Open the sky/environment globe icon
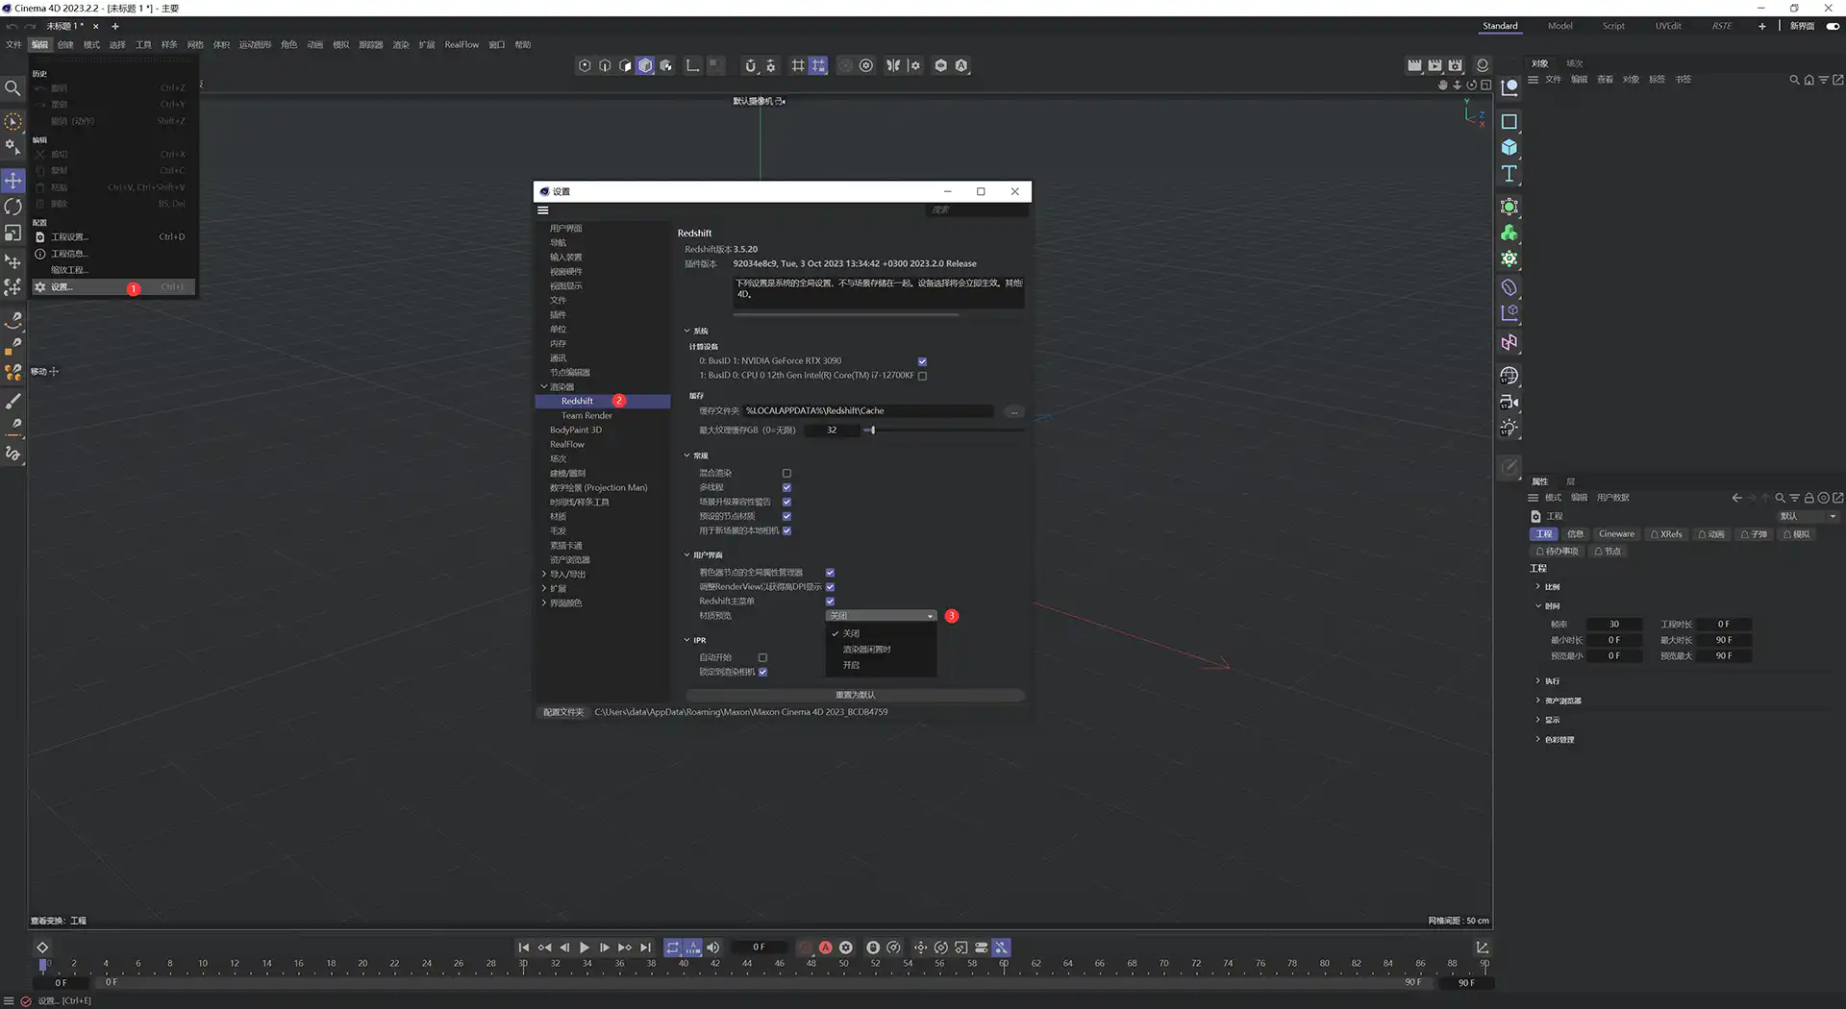 [x=1509, y=376]
